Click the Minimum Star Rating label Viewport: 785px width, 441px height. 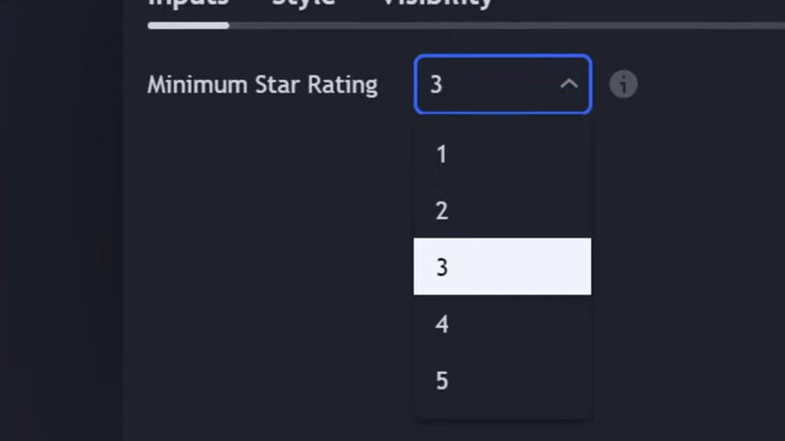click(x=262, y=85)
